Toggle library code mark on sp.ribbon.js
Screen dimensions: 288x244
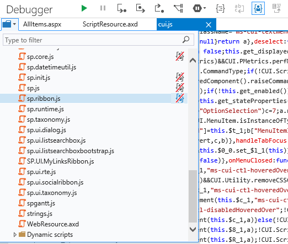click(180, 98)
